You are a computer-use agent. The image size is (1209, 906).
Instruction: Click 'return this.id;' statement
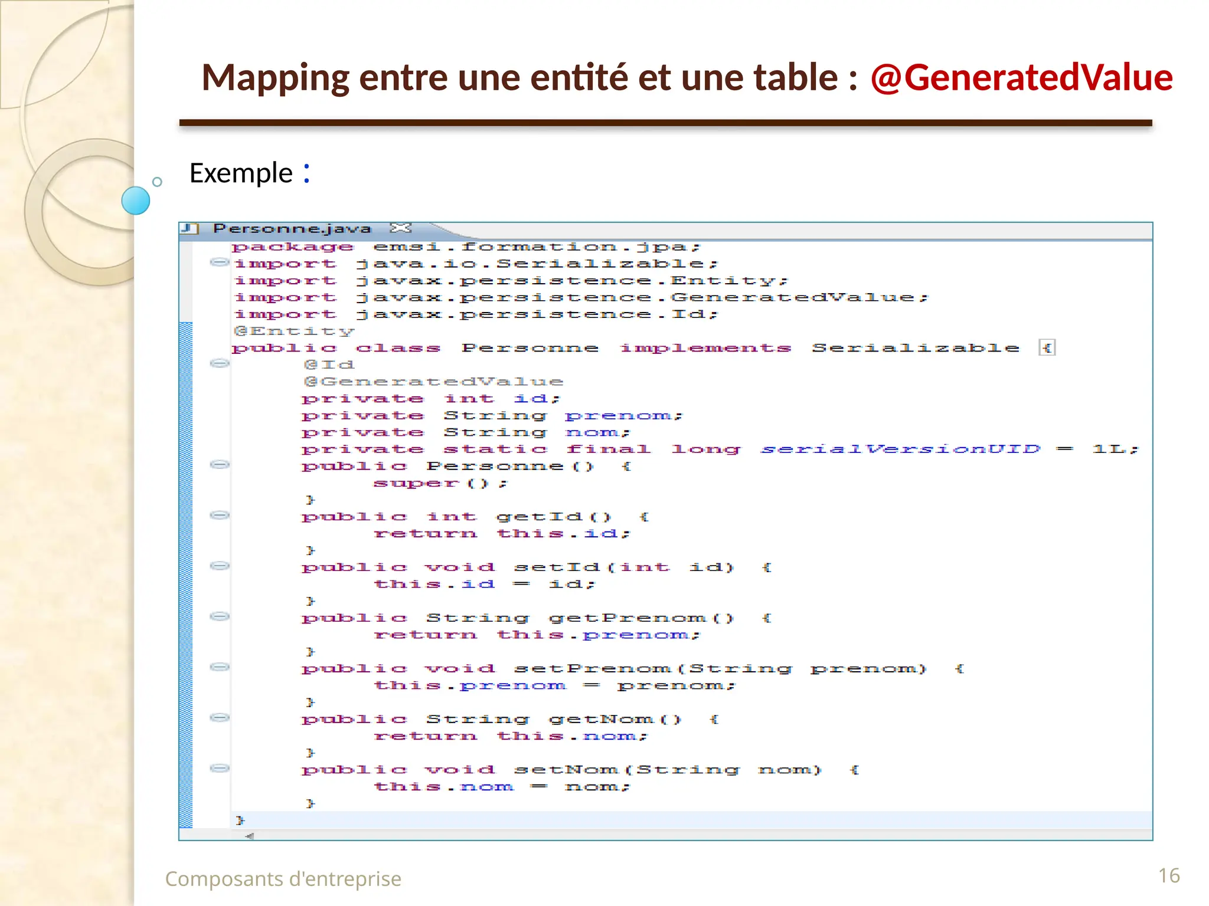[502, 534]
